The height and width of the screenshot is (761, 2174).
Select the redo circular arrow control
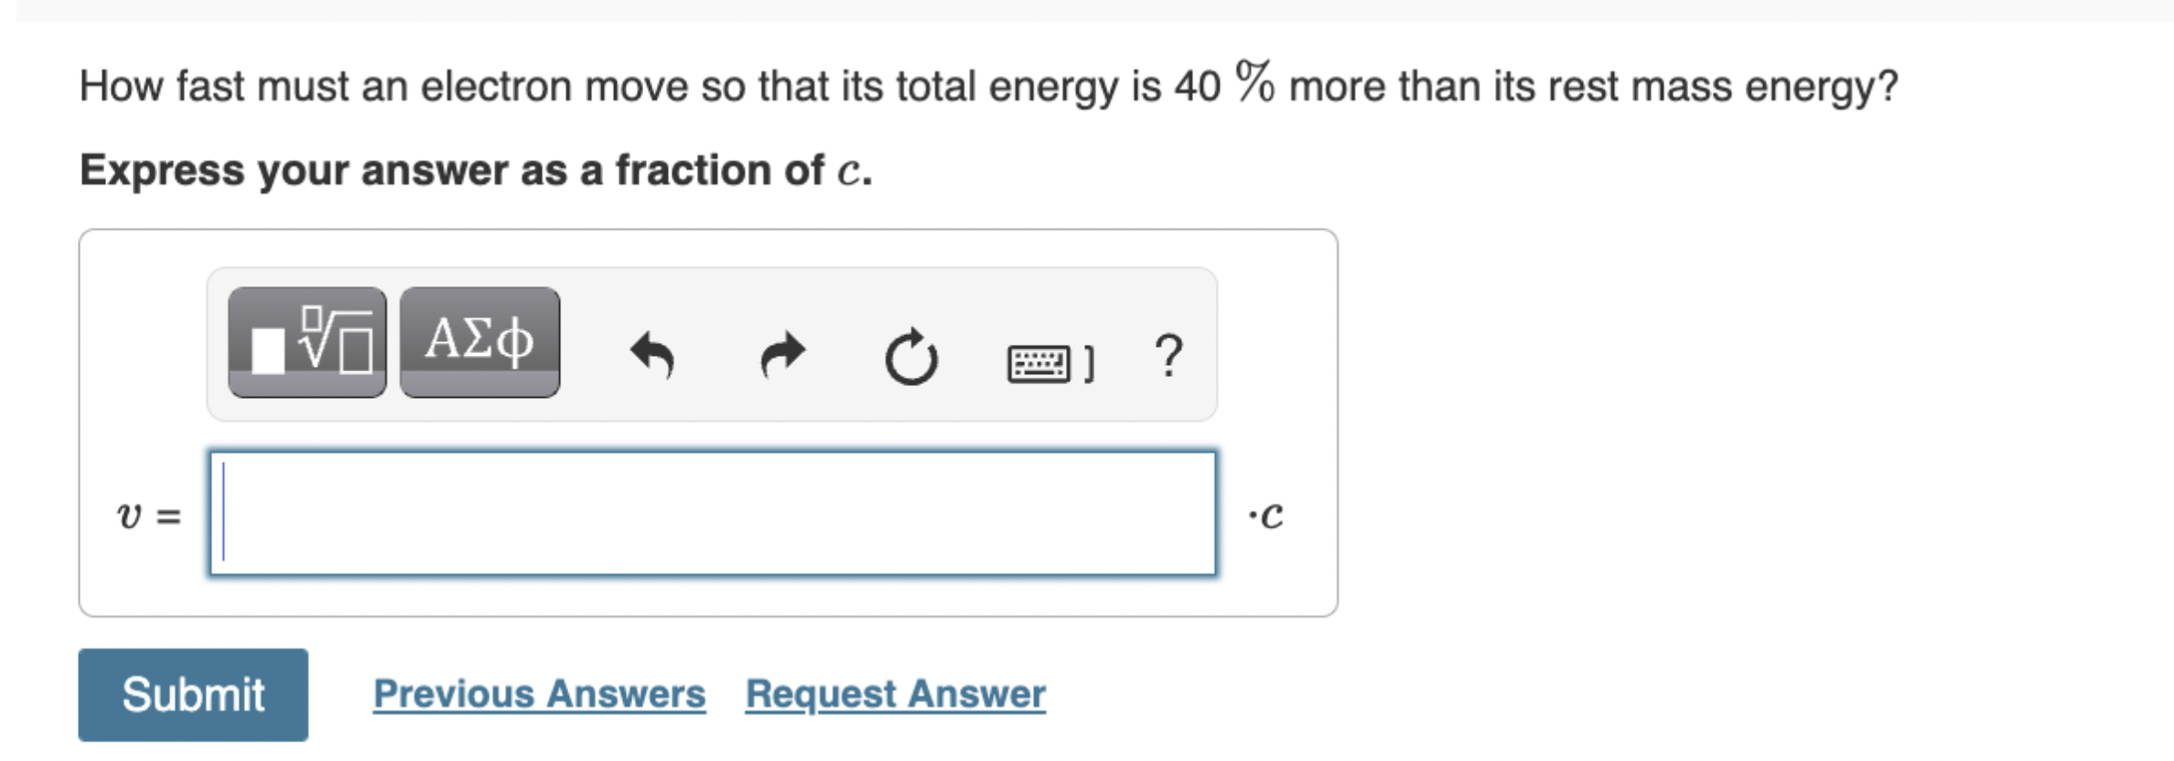pyautogui.click(x=782, y=352)
